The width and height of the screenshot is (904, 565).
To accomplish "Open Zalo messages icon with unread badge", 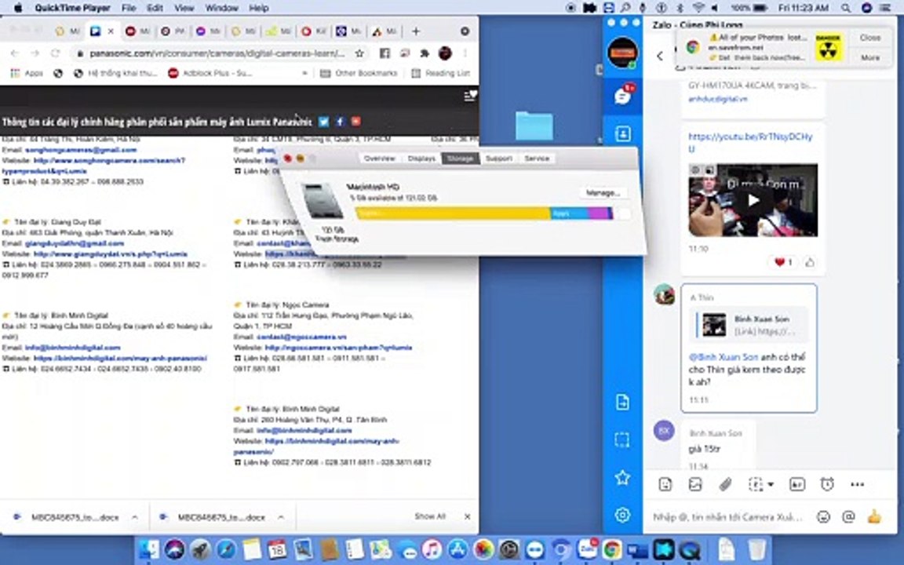I will pos(622,96).
